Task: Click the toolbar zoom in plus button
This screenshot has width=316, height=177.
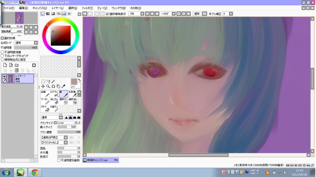Action: (x=152, y=14)
